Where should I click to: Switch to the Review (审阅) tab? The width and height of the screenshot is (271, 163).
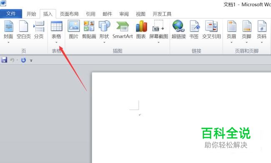[124, 14]
